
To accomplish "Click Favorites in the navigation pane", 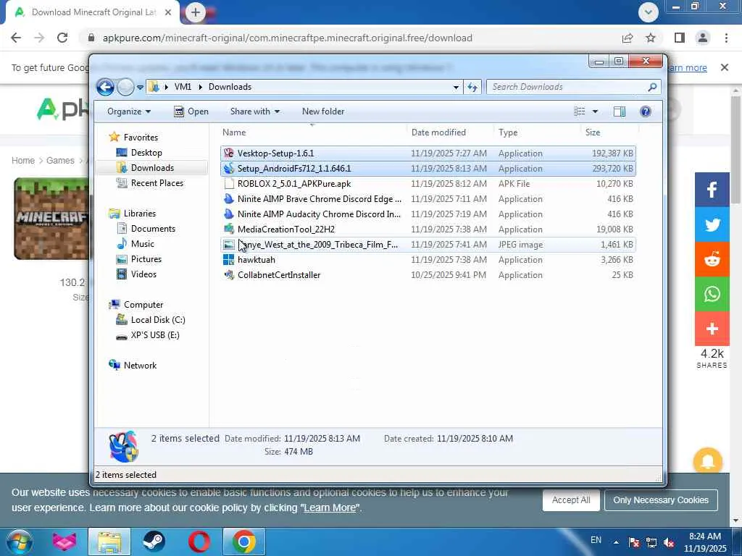I will click(141, 137).
